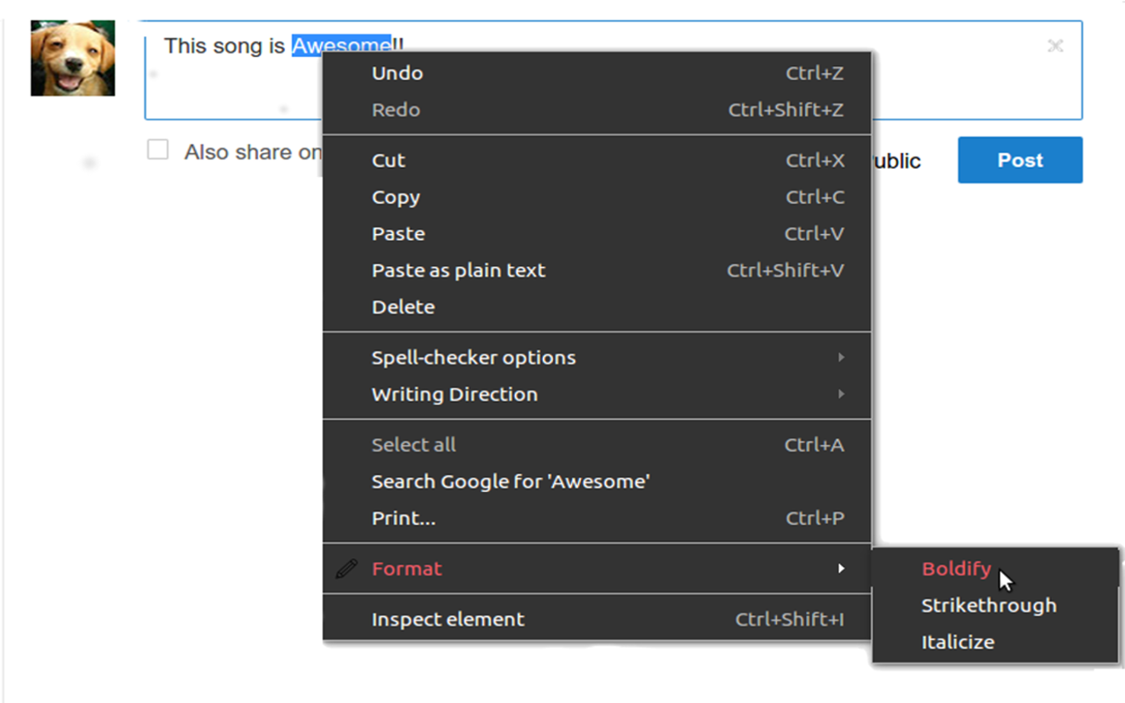
Task: Select Paste in the context menu
Action: tap(398, 234)
